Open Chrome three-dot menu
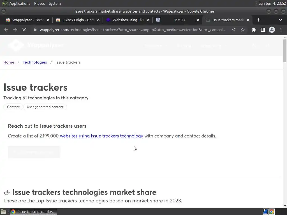Screen dimensions: 287x215 (x=281, y=30)
